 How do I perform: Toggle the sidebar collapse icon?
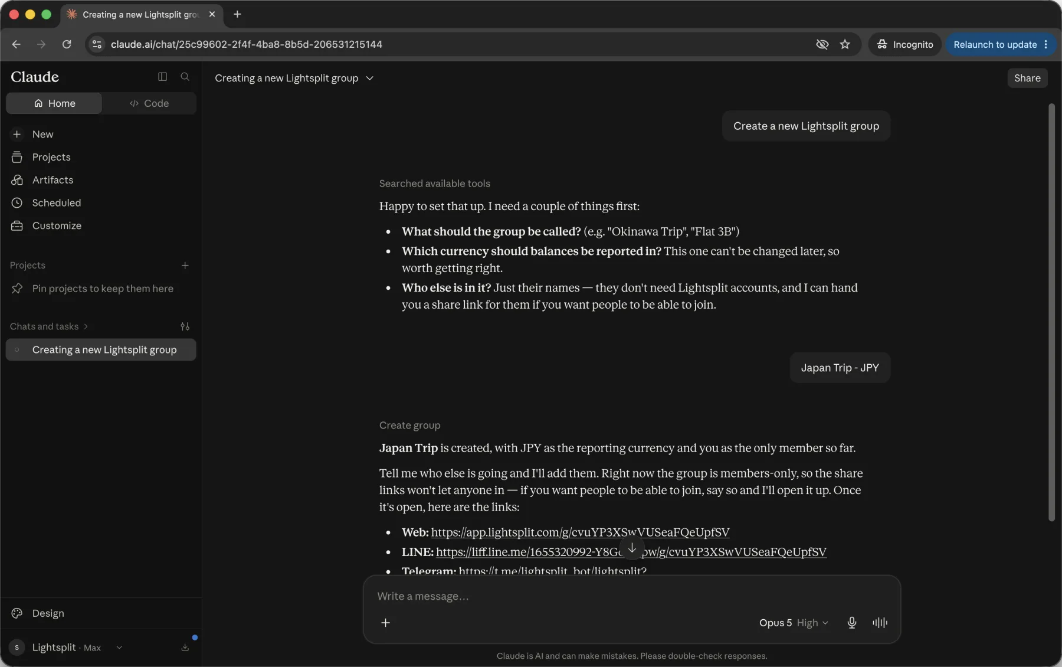(x=162, y=77)
